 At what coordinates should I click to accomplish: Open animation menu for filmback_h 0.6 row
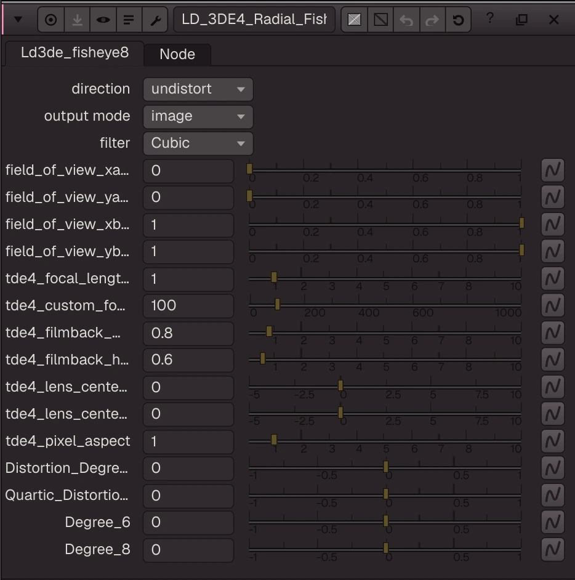pyautogui.click(x=553, y=360)
